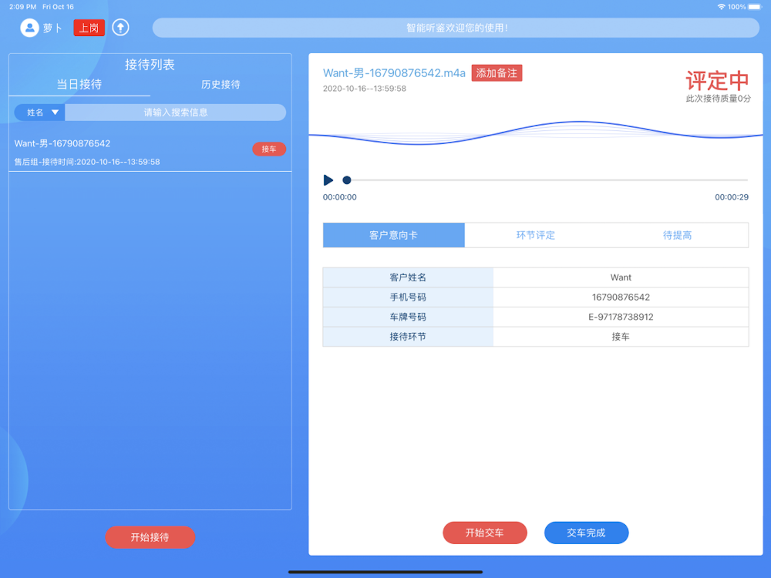Click the plate number E-97178738912 cell
The image size is (771, 578).
click(x=621, y=317)
